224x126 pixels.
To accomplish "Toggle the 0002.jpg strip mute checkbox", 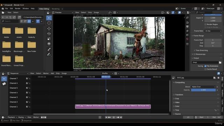I will [x=218, y=78].
